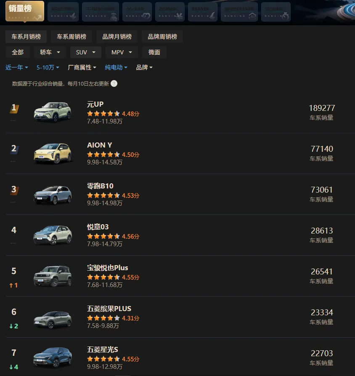
Task: Click the silver rank 2 badge
Action: (14, 149)
